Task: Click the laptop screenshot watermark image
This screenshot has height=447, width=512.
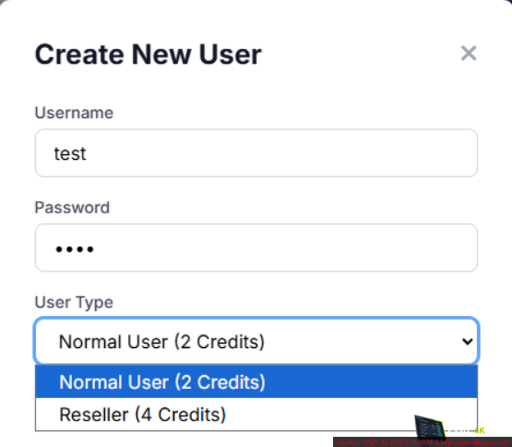Action: point(430,426)
